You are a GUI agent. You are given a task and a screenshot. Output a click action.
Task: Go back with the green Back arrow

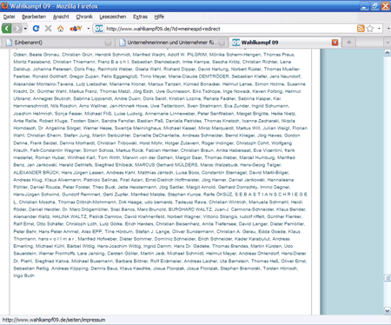[6, 29]
